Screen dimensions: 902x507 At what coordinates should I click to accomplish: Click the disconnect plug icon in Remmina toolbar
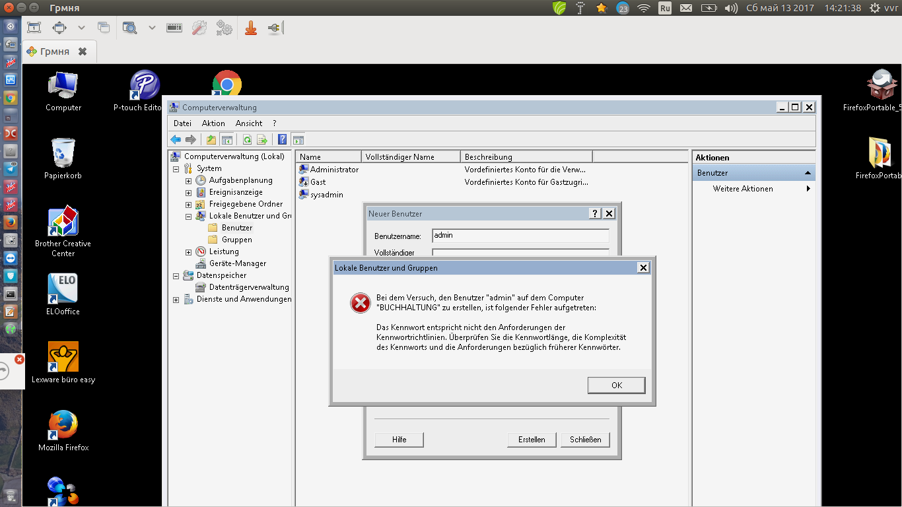click(x=275, y=28)
